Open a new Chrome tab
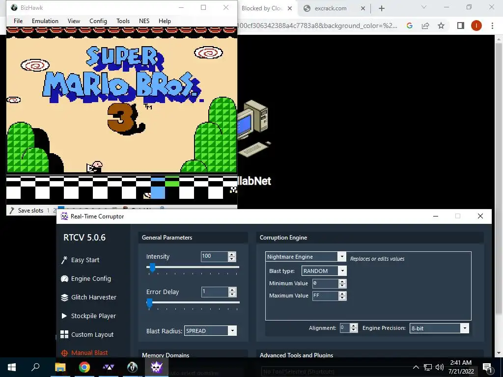The image size is (503, 377). [381, 9]
